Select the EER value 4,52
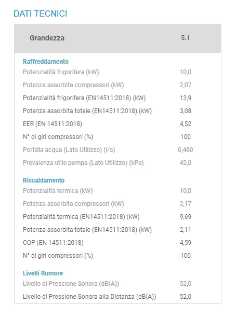Viewport: 236px width, 319px height. (x=186, y=124)
